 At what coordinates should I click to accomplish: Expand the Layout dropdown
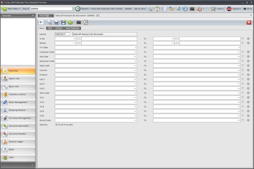[x=71, y=34]
